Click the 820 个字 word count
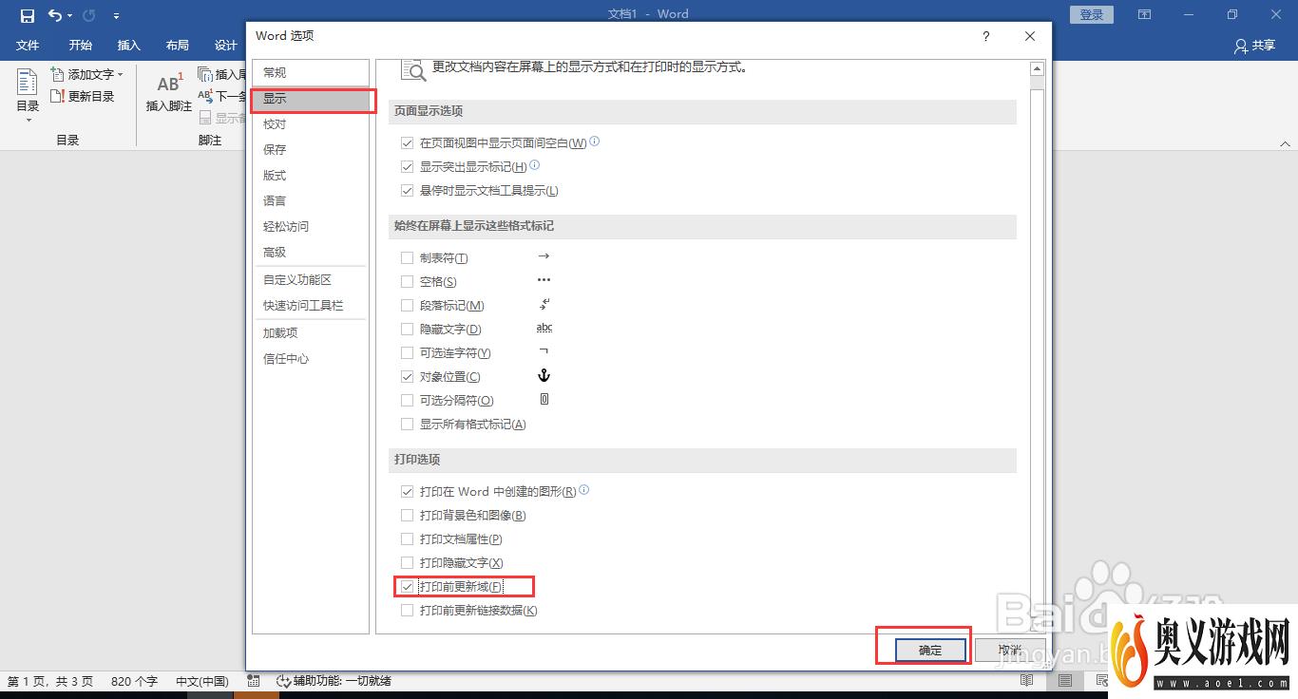Viewport: 1298px width, 699px height. click(135, 681)
